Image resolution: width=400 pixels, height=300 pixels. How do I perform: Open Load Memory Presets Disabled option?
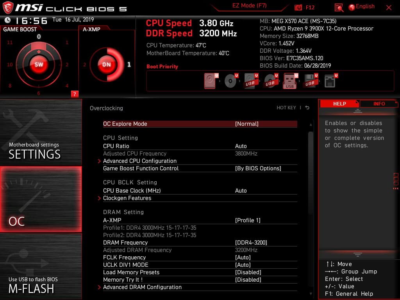point(248,272)
